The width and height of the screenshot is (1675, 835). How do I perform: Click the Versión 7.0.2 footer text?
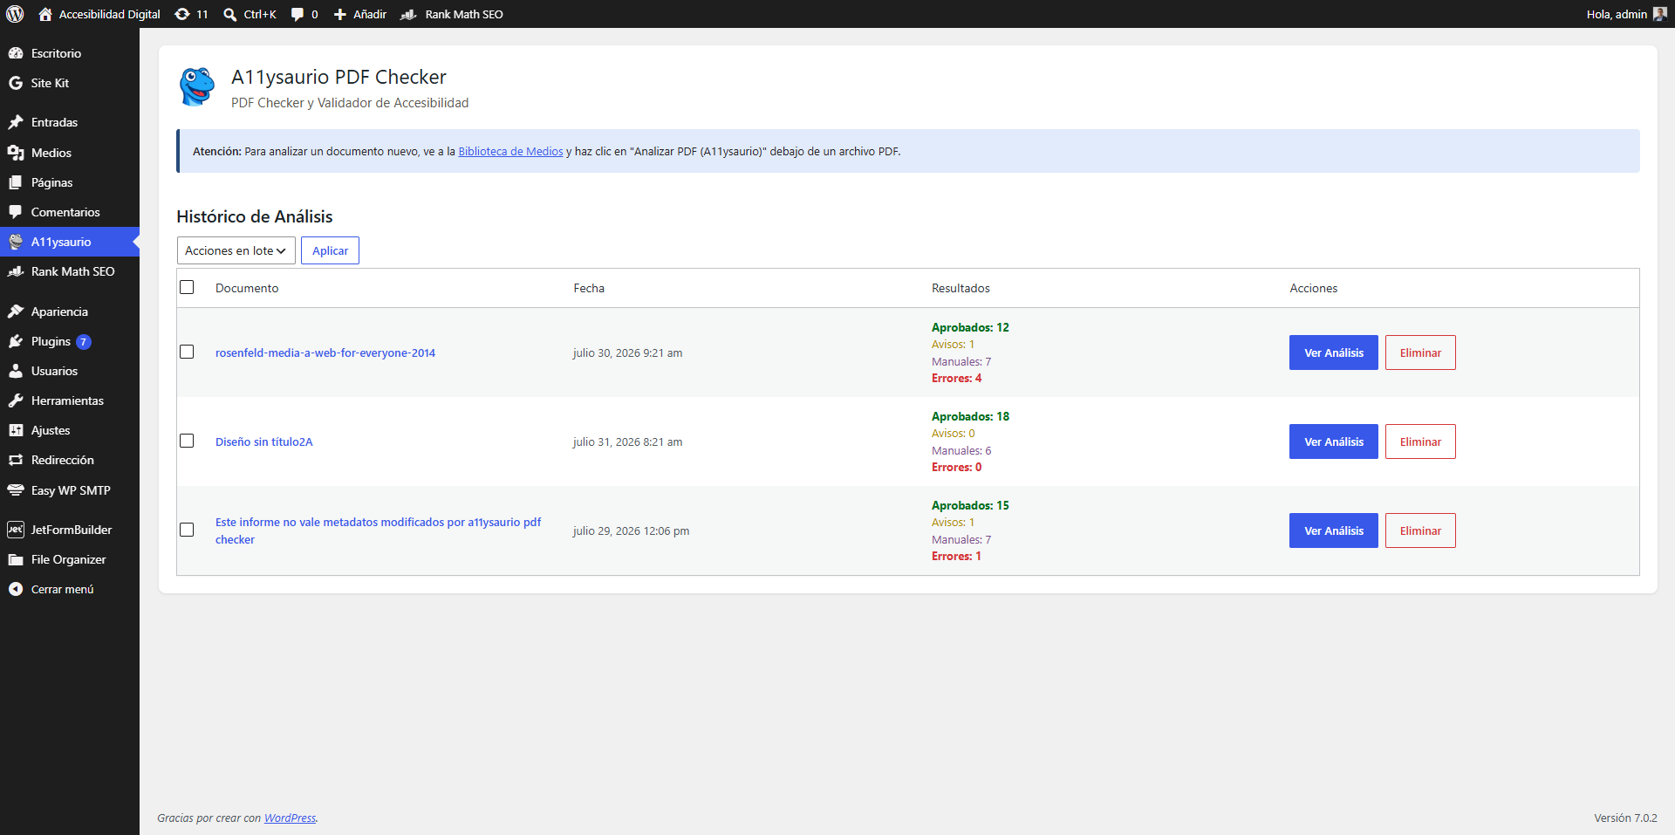1625,818
